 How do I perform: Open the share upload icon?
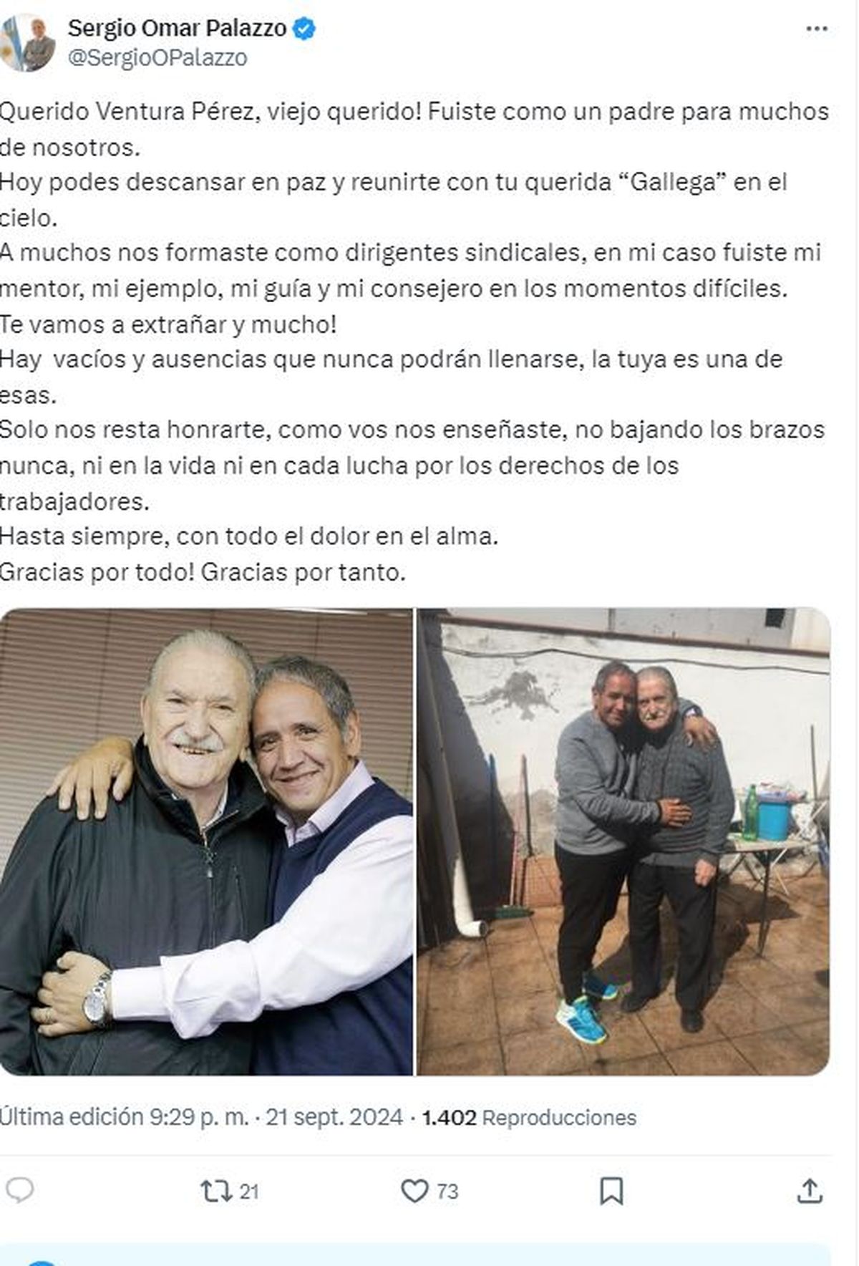[809, 1191]
